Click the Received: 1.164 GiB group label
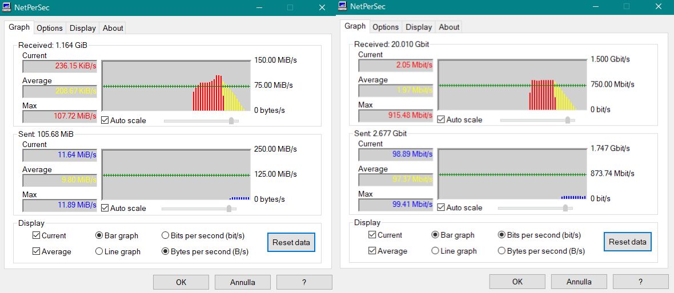Image resolution: width=674 pixels, height=293 pixels. [x=54, y=45]
